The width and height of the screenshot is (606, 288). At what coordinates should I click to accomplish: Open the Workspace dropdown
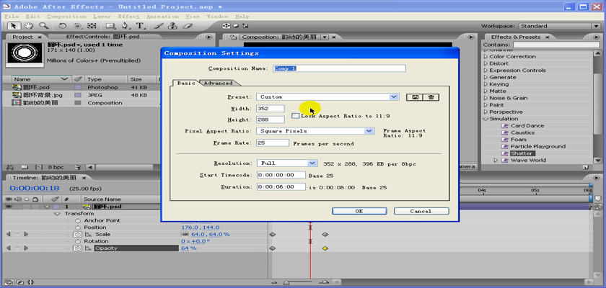point(597,26)
